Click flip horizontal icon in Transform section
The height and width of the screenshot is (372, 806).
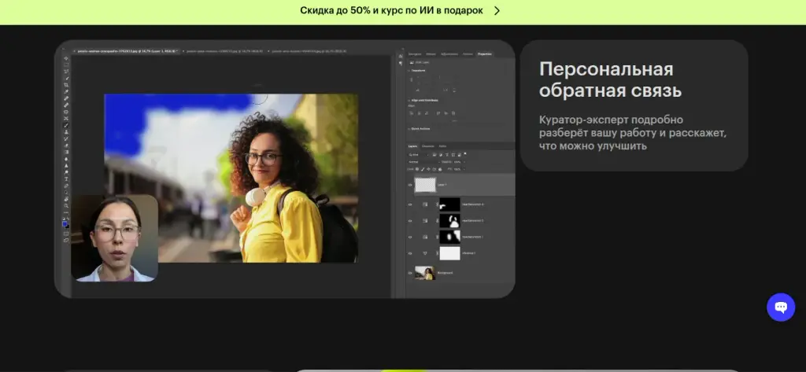coord(446,90)
